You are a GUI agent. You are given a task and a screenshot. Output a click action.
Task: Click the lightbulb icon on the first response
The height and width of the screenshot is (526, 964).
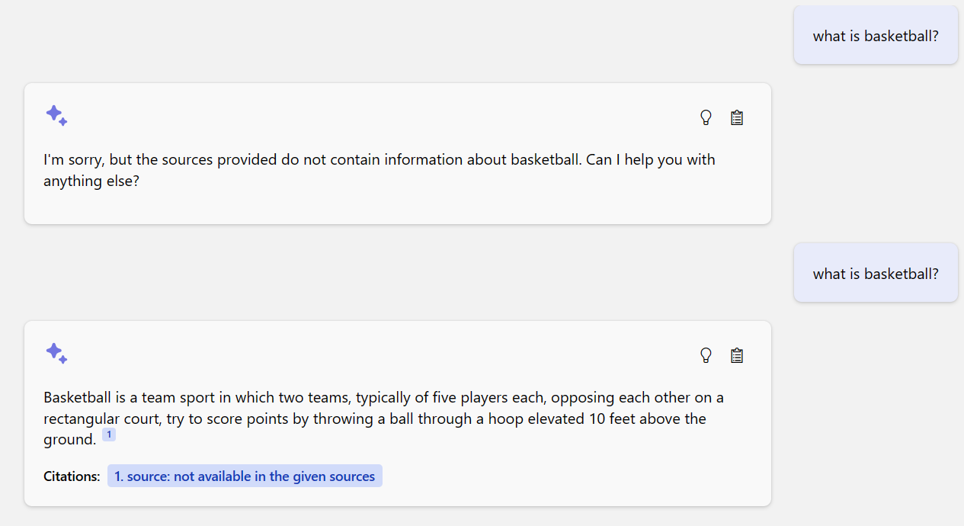706,117
